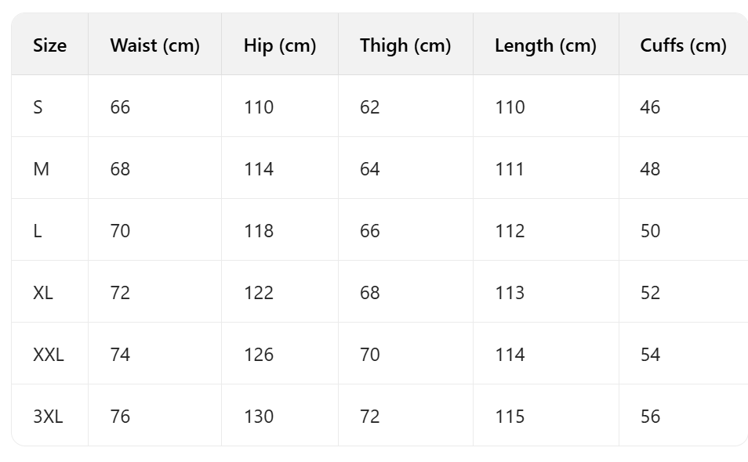Select hip value 130 in 3XL row
The width and height of the screenshot is (748, 462).
(258, 417)
